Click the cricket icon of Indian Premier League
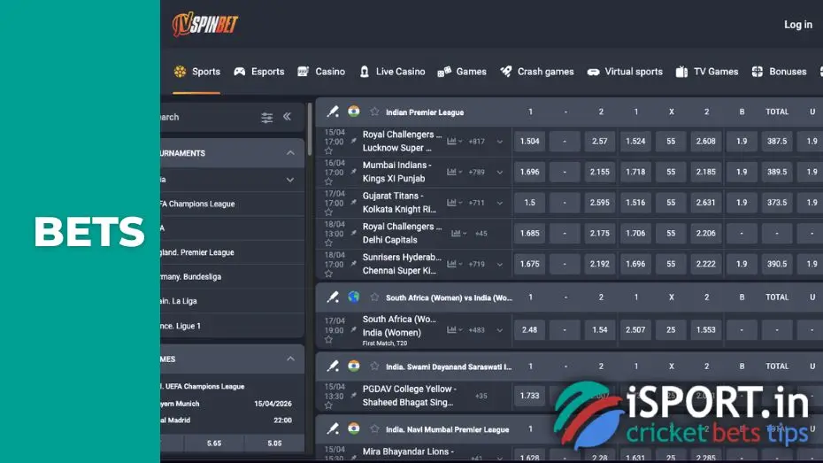 (x=333, y=112)
